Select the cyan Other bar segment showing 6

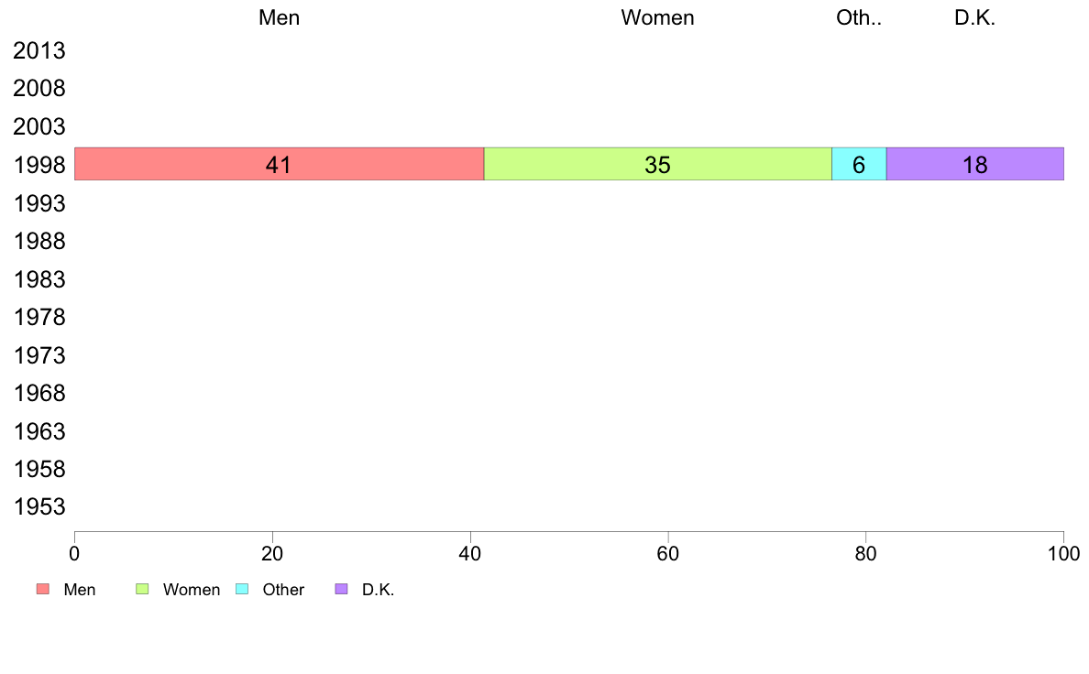pos(859,164)
